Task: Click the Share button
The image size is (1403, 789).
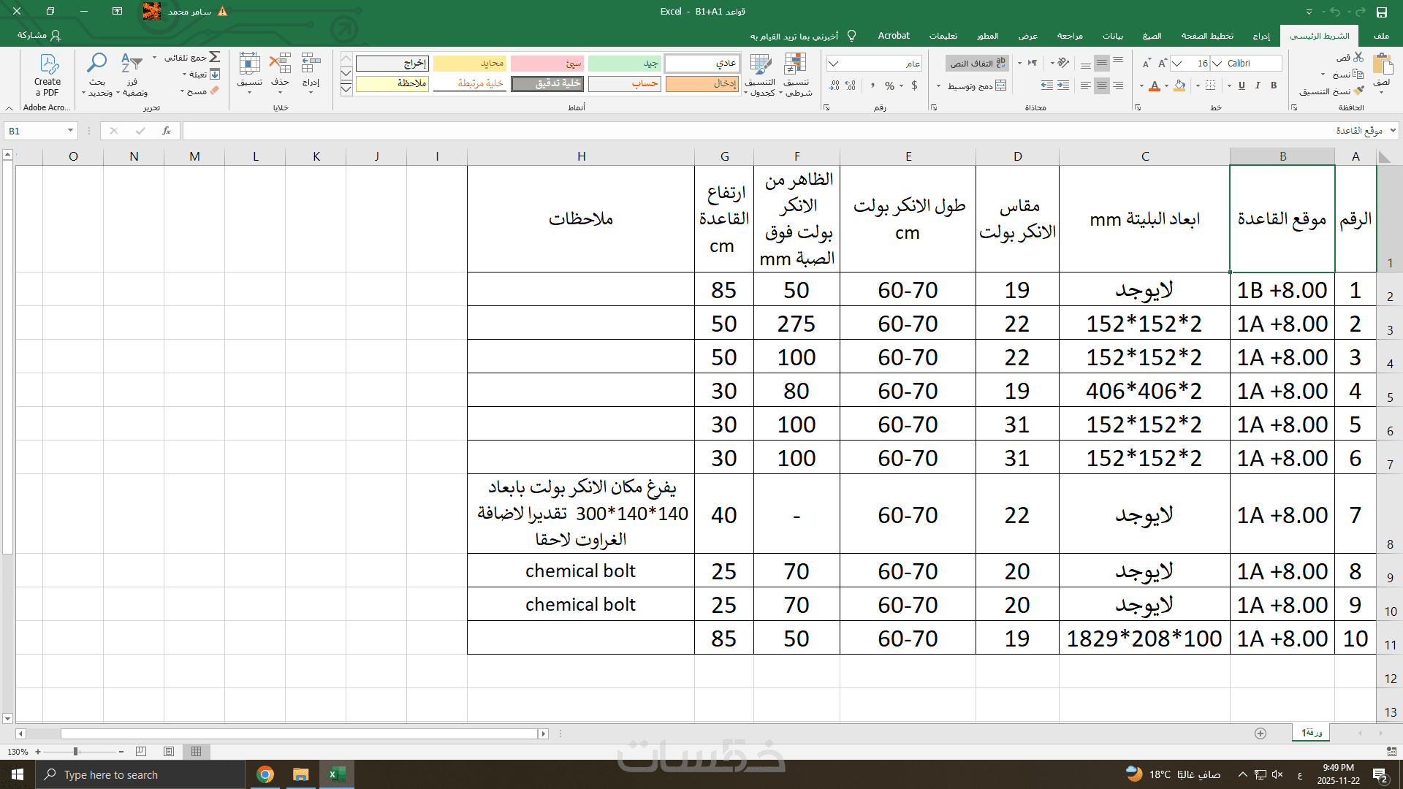Action: coord(39,36)
